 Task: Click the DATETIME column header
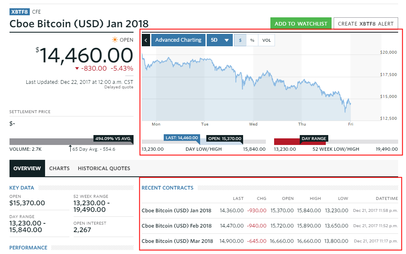tap(387, 198)
